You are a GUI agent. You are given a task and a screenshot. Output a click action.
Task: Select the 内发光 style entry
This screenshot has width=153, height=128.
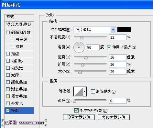[19, 68]
